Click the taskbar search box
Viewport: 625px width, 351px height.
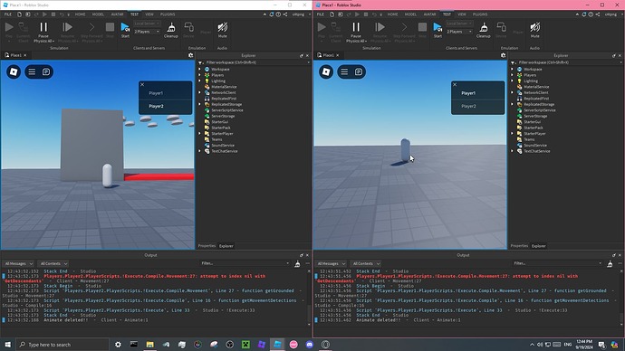click(x=63, y=345)
